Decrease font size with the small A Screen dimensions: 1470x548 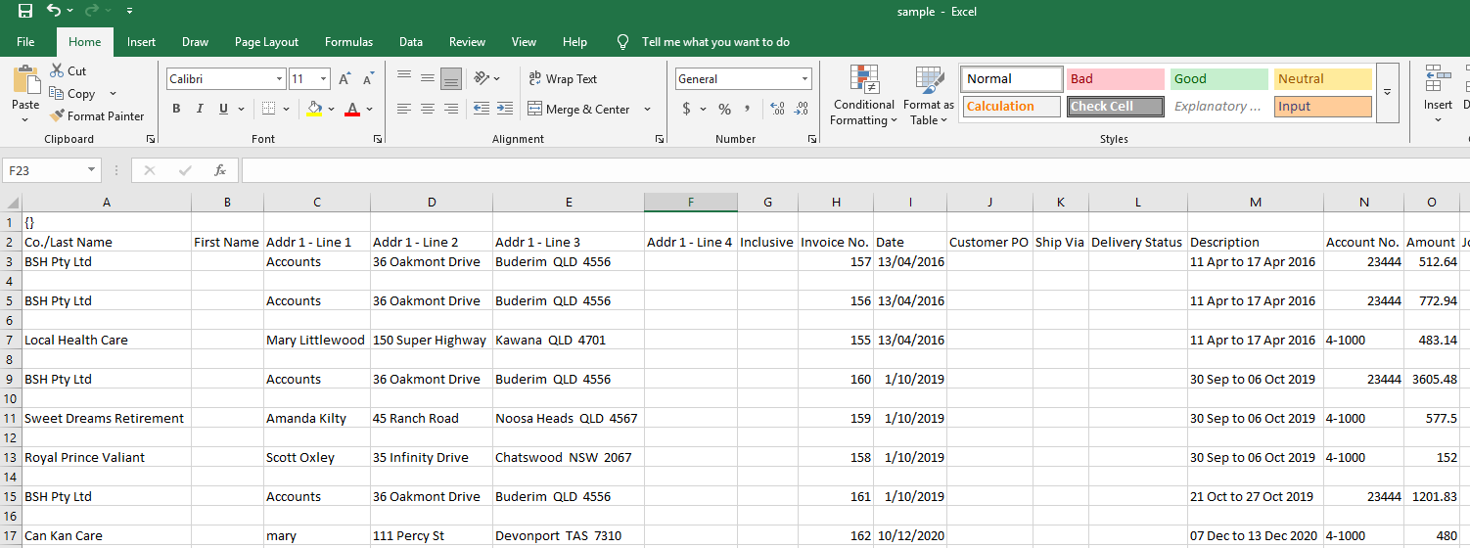368,79
